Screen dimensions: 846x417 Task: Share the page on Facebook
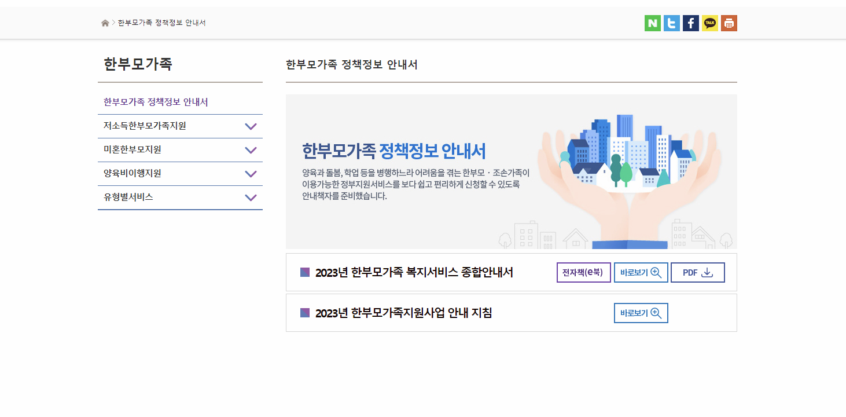click(690, 23)
